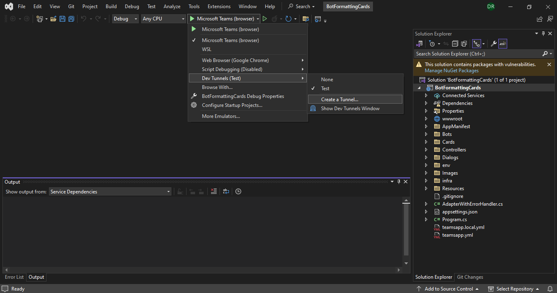Click the browser window layout toolbar icon
The width and height of the screenshot is (557, 293).
pyautogui.click(x=318, y=19)
